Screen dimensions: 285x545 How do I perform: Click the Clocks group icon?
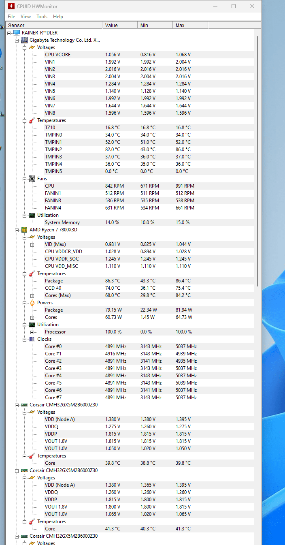pos(32,339)
